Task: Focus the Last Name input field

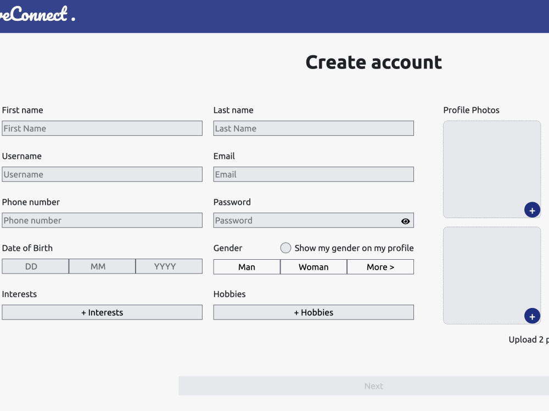Action: [x=313, y=128]
